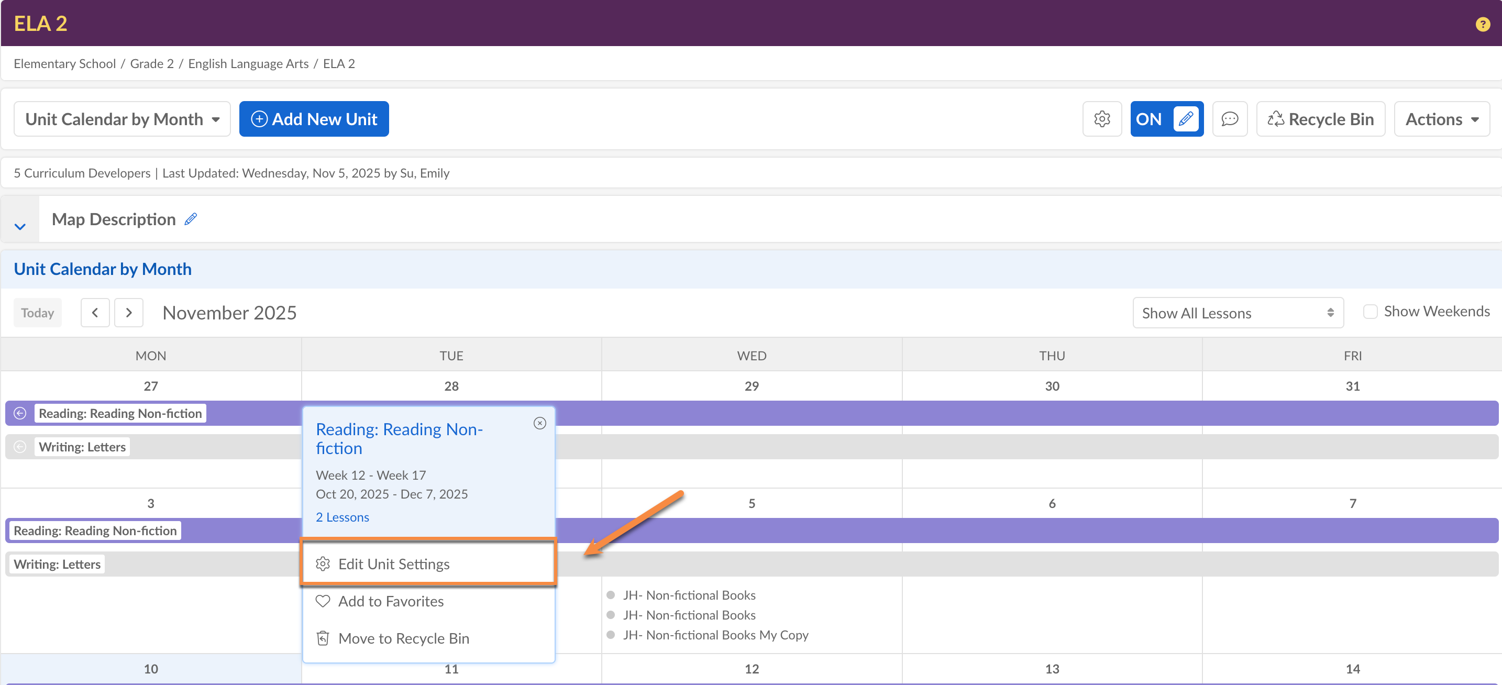Click left arrow icon on Writing: Letters bar
Viewport: 1502px width, 685px height.
(x=20, y=447)
